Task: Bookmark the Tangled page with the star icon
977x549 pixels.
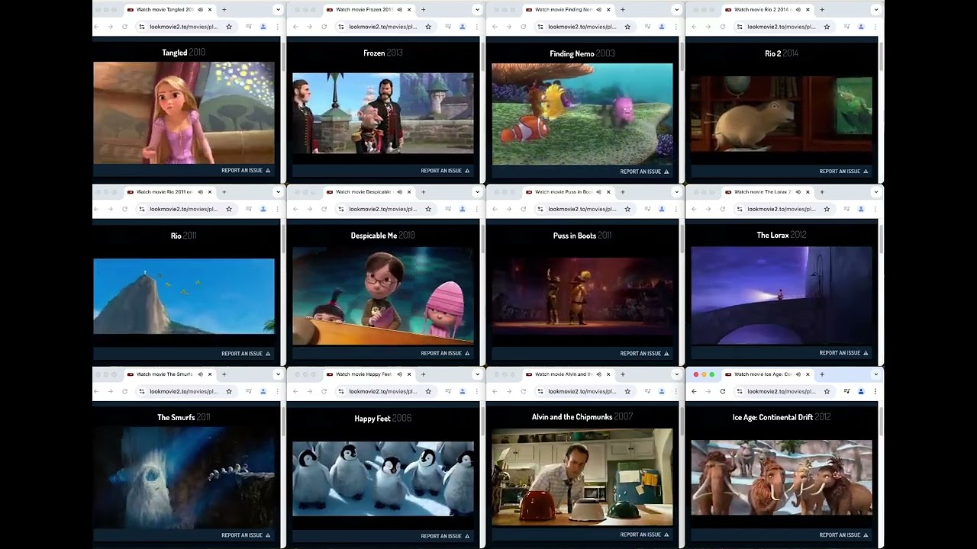Action: (x=229, y=27)
